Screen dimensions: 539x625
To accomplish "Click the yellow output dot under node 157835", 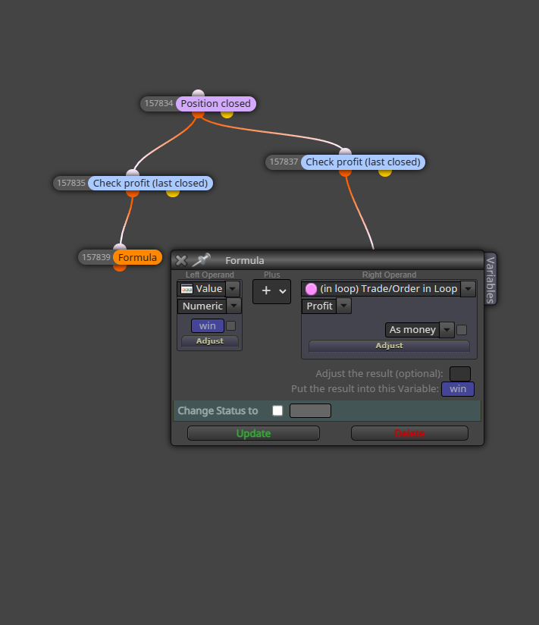I will 173,193.
